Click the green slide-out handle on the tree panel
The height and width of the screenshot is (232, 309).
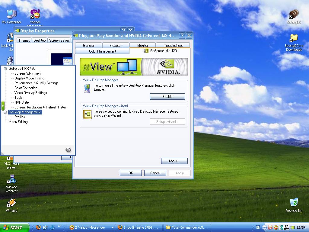coord(3,105)
